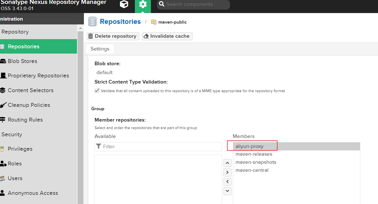Open Anonymous Access settings

[x=33, y=193]
